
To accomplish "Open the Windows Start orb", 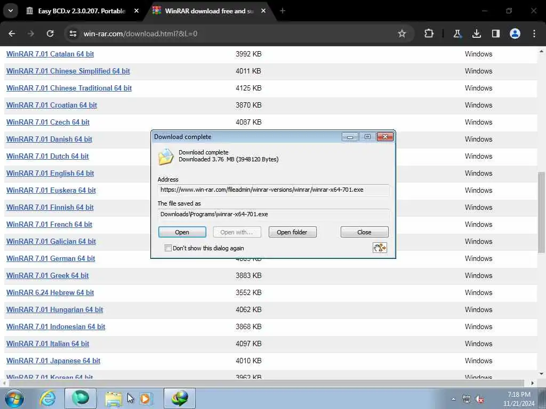I will click(14, 398).
